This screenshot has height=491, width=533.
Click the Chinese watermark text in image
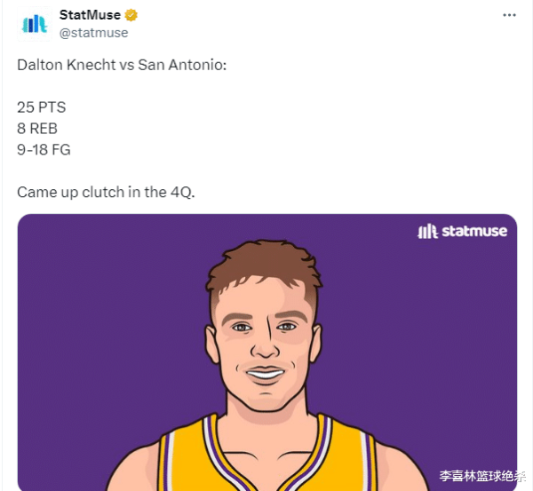coord(482,476)
